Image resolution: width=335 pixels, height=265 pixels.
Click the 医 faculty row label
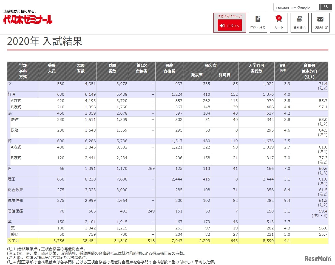tap(10, 168)
